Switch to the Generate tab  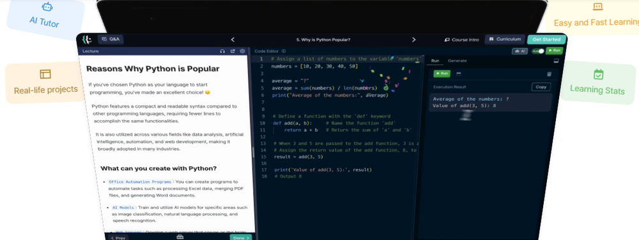pos(458,60)
